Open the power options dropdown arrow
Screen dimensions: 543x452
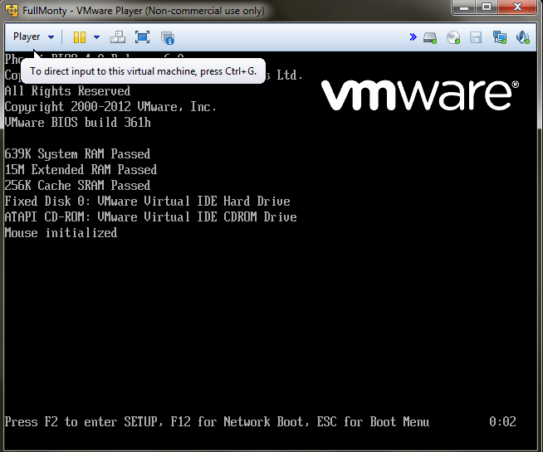pos(96,37)
